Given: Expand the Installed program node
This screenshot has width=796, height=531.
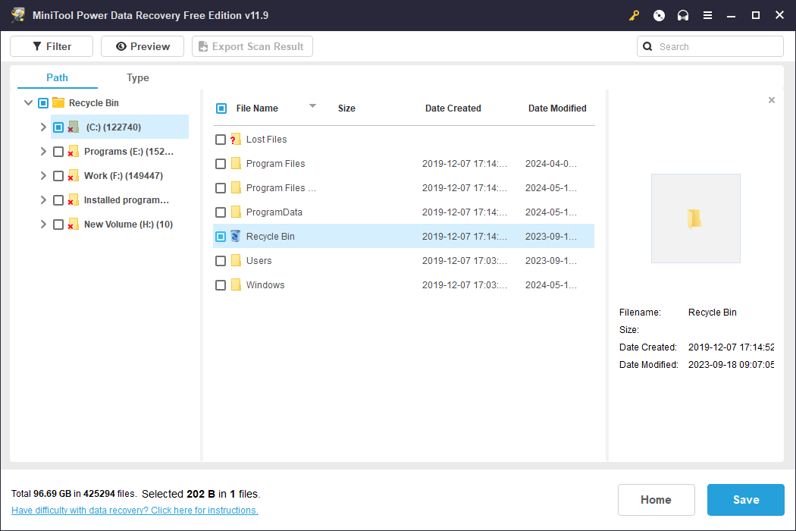Looking at the screenshot, I should pyautogui.click(x=43, y=200).
